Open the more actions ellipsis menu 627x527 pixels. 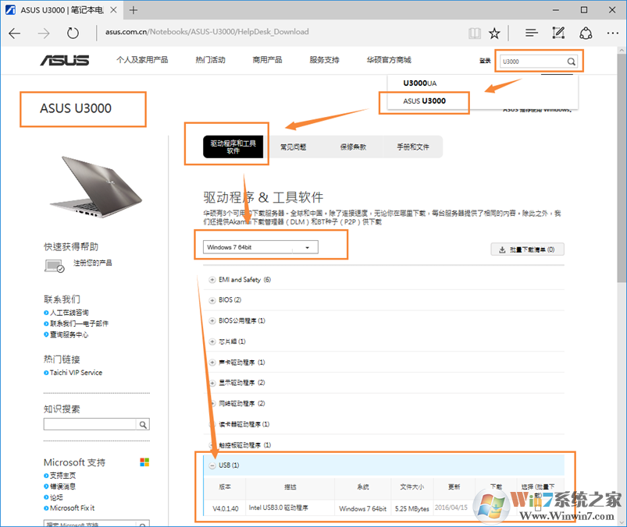pyautogui.click(x=612, y=33)
